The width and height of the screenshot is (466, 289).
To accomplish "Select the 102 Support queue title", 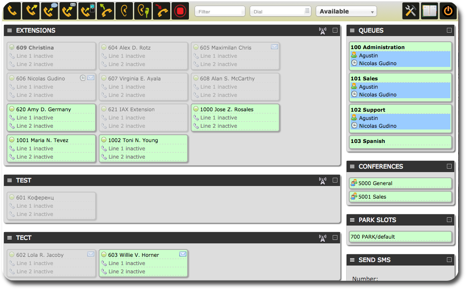I will pos(368,110).
